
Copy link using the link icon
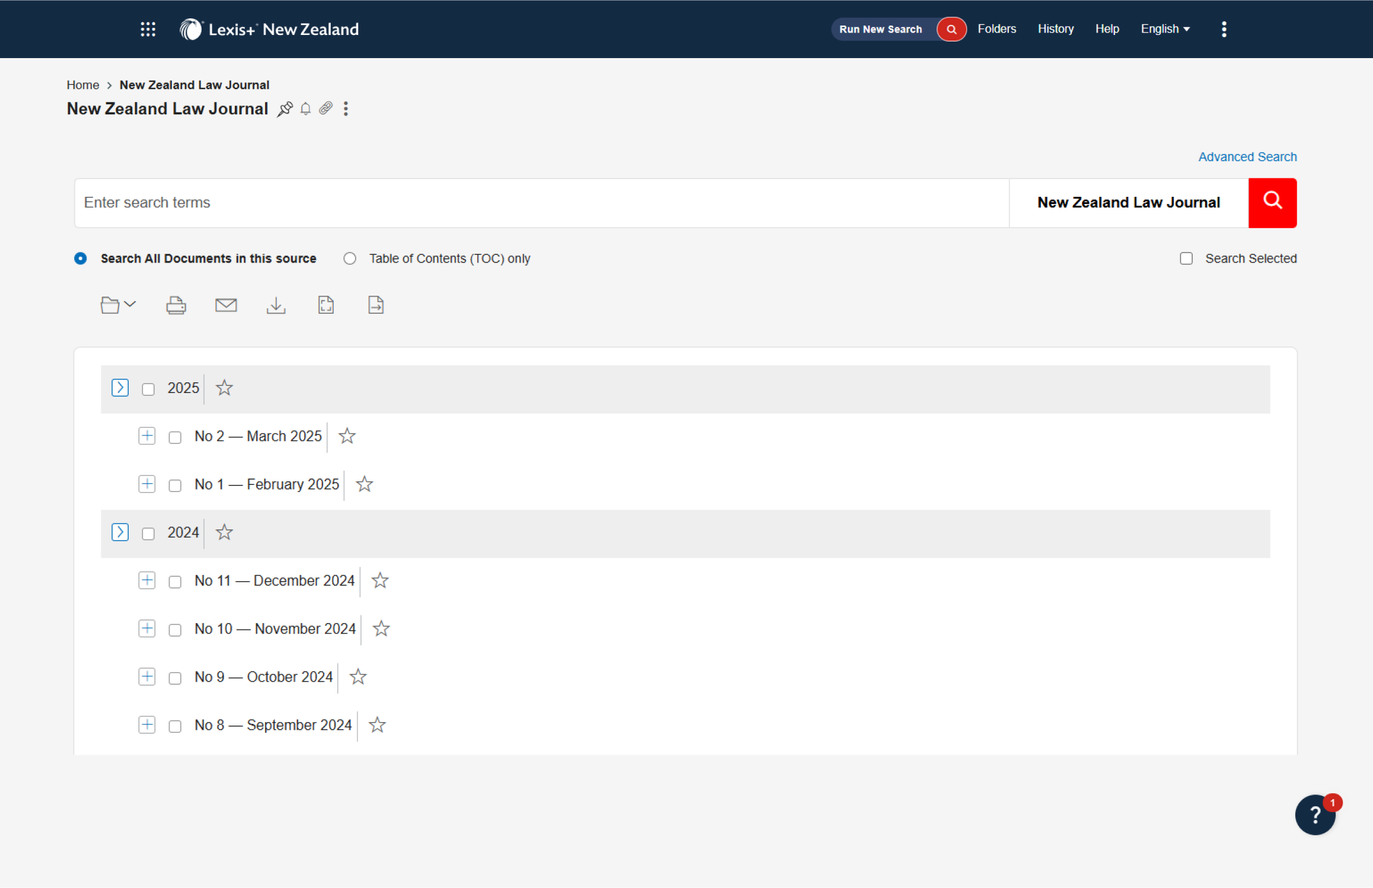pos(325,108)
